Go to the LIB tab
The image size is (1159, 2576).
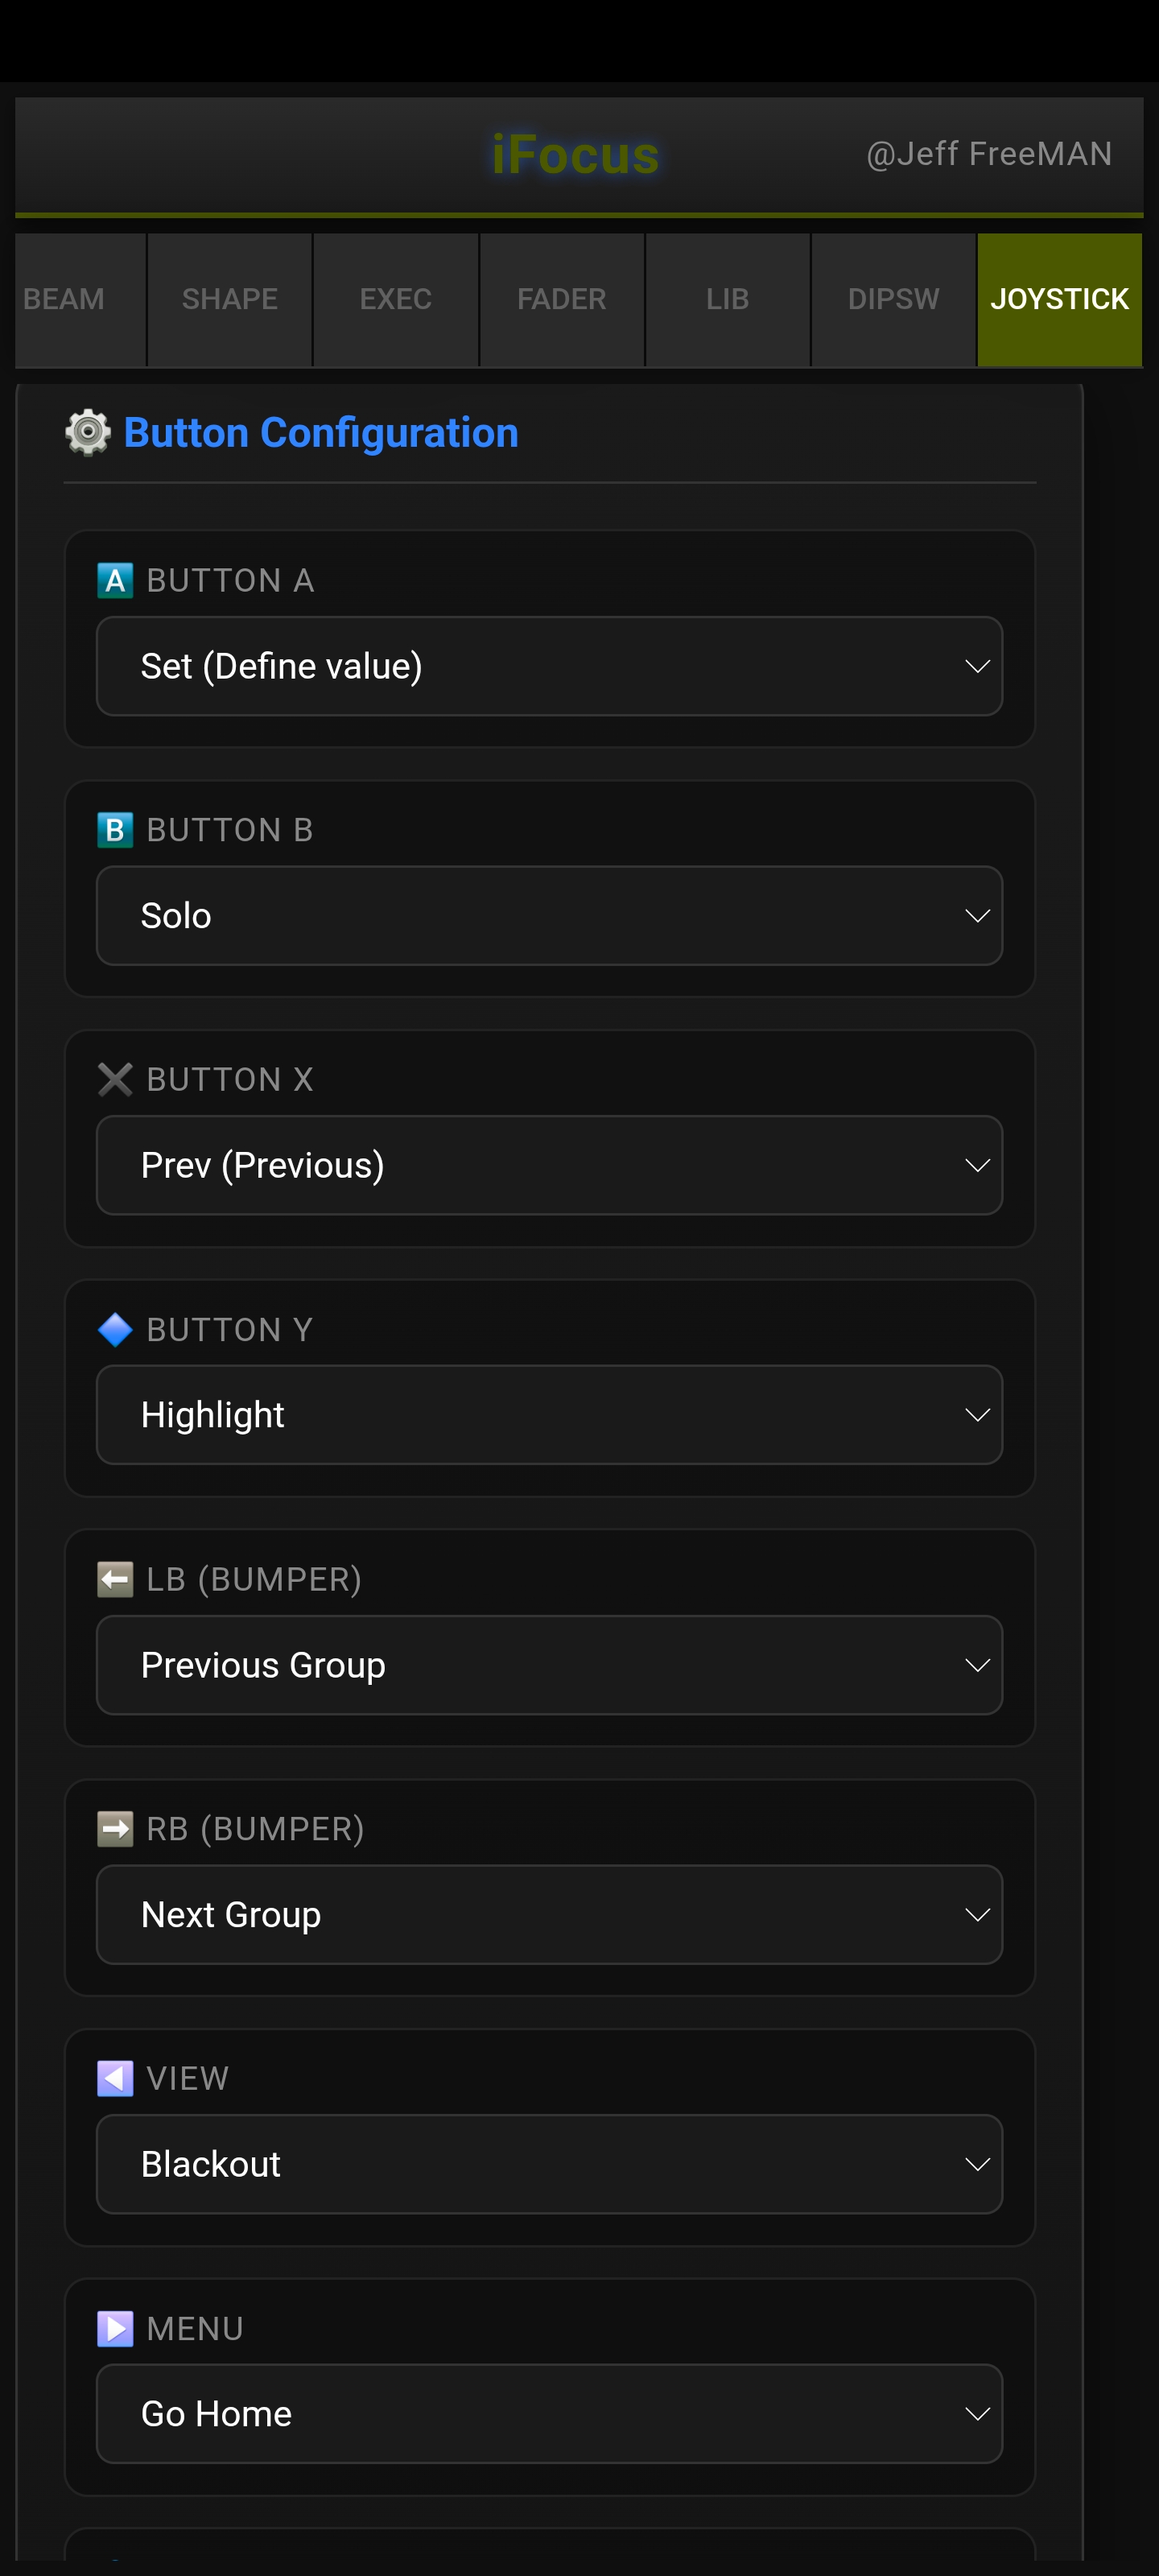[727, 299]
